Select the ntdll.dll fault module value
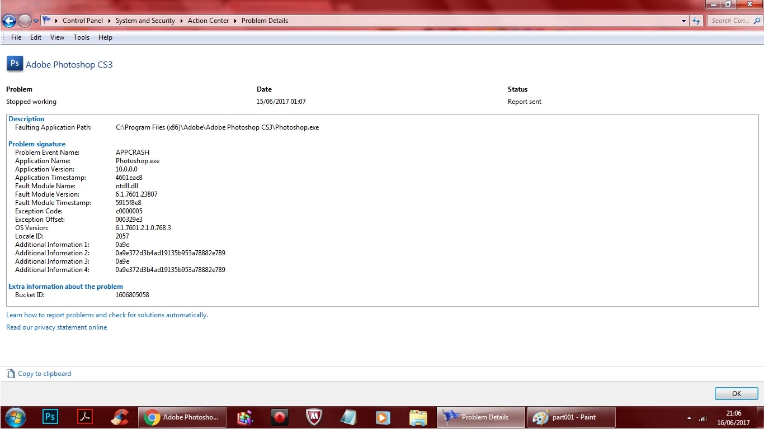This screenshot has width=764, height=429. [x=126, y=186]
